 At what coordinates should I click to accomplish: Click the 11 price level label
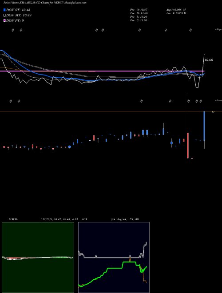tap(213, 112)
